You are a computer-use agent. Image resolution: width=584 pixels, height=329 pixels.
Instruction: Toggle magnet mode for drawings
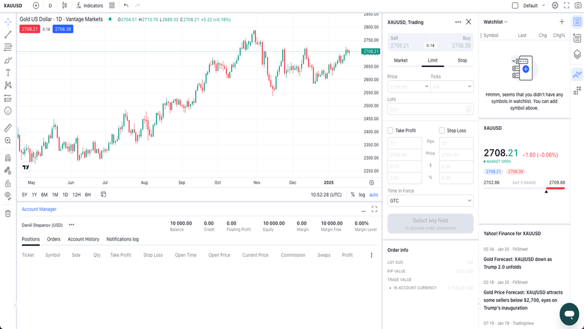coord(8,158)
